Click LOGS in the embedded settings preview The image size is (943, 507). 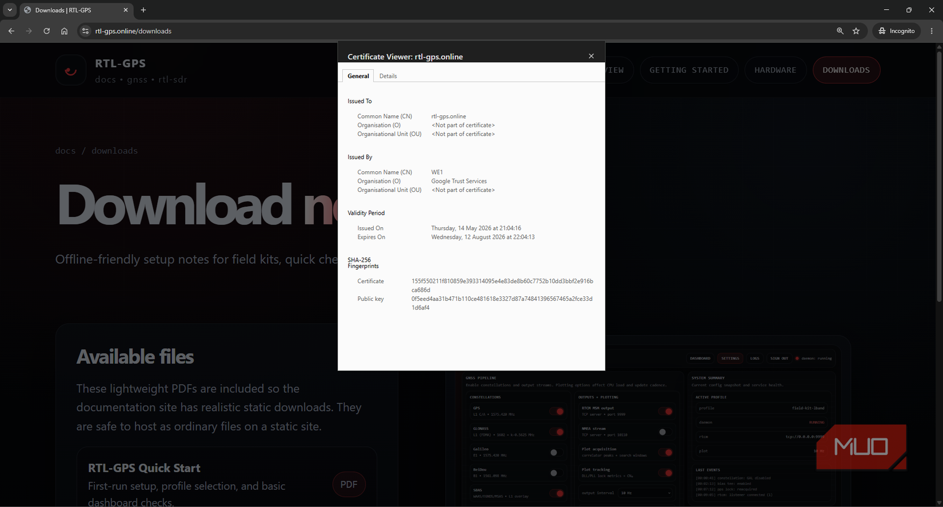click(x=754, y=359)
